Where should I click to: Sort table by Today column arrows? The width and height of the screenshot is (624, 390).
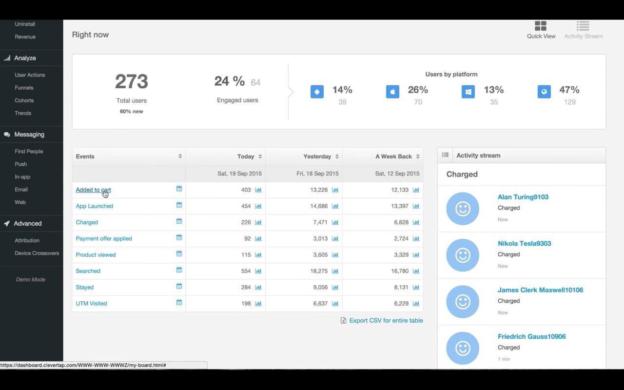[x=260, y=156]
